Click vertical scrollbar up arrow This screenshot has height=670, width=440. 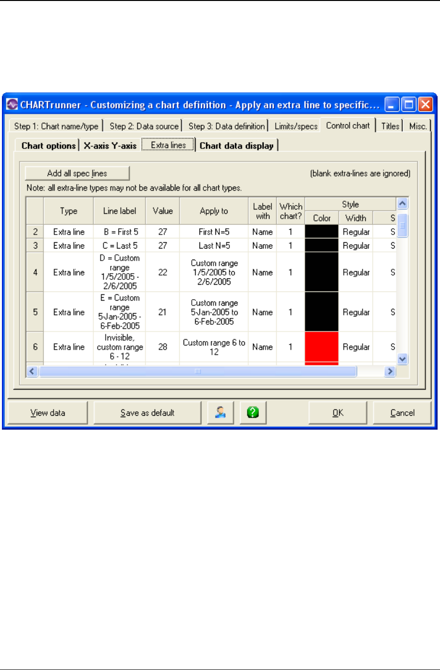click(x=402, y=203)
